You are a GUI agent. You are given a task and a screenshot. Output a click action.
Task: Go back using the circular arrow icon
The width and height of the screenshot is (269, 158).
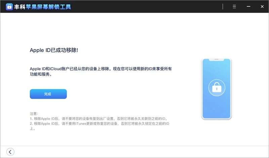click(10, 152)
